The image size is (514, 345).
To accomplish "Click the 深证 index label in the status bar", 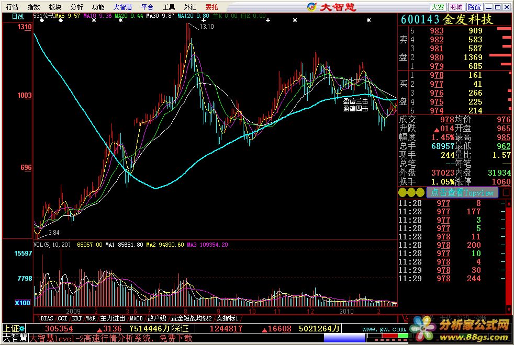I will tap(181, 328).
